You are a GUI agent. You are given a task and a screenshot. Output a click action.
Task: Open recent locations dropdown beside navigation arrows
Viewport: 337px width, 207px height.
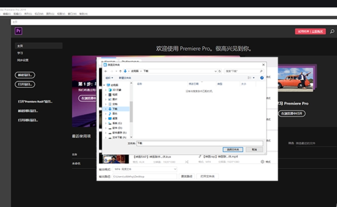pyautogui.click(x=116, y=71)
